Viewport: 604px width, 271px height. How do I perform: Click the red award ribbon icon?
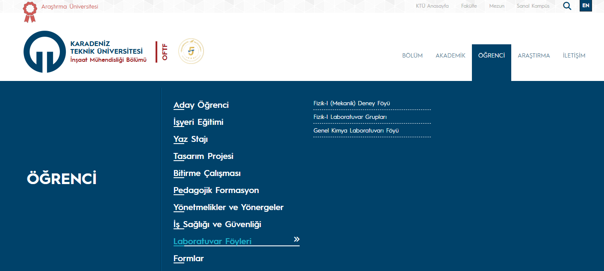coord(29,12)
